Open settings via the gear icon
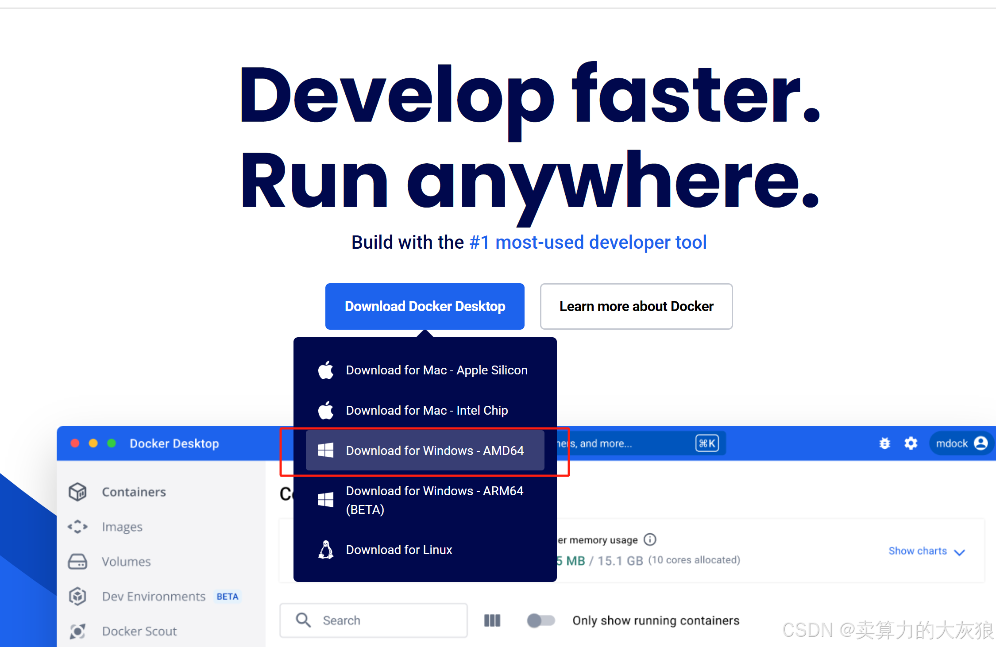 pos(911,443)
